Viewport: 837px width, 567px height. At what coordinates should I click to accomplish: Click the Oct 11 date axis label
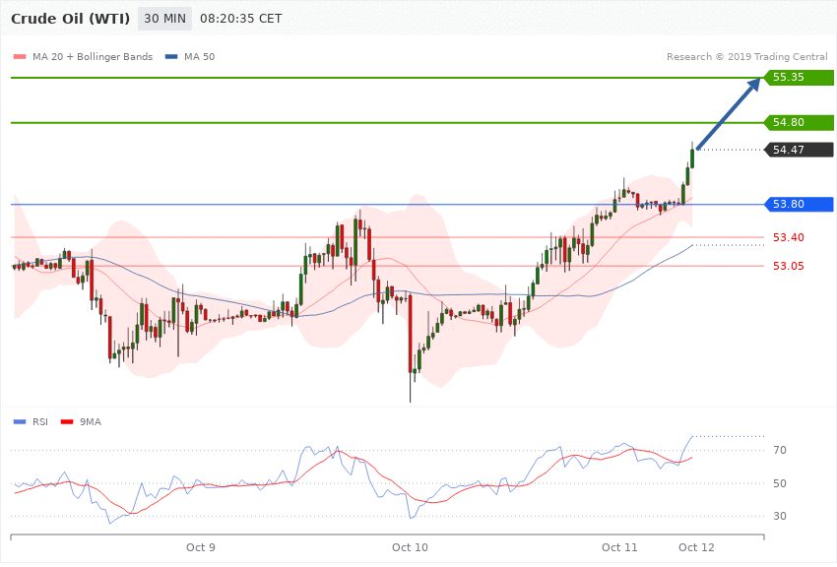coord(619,547)
